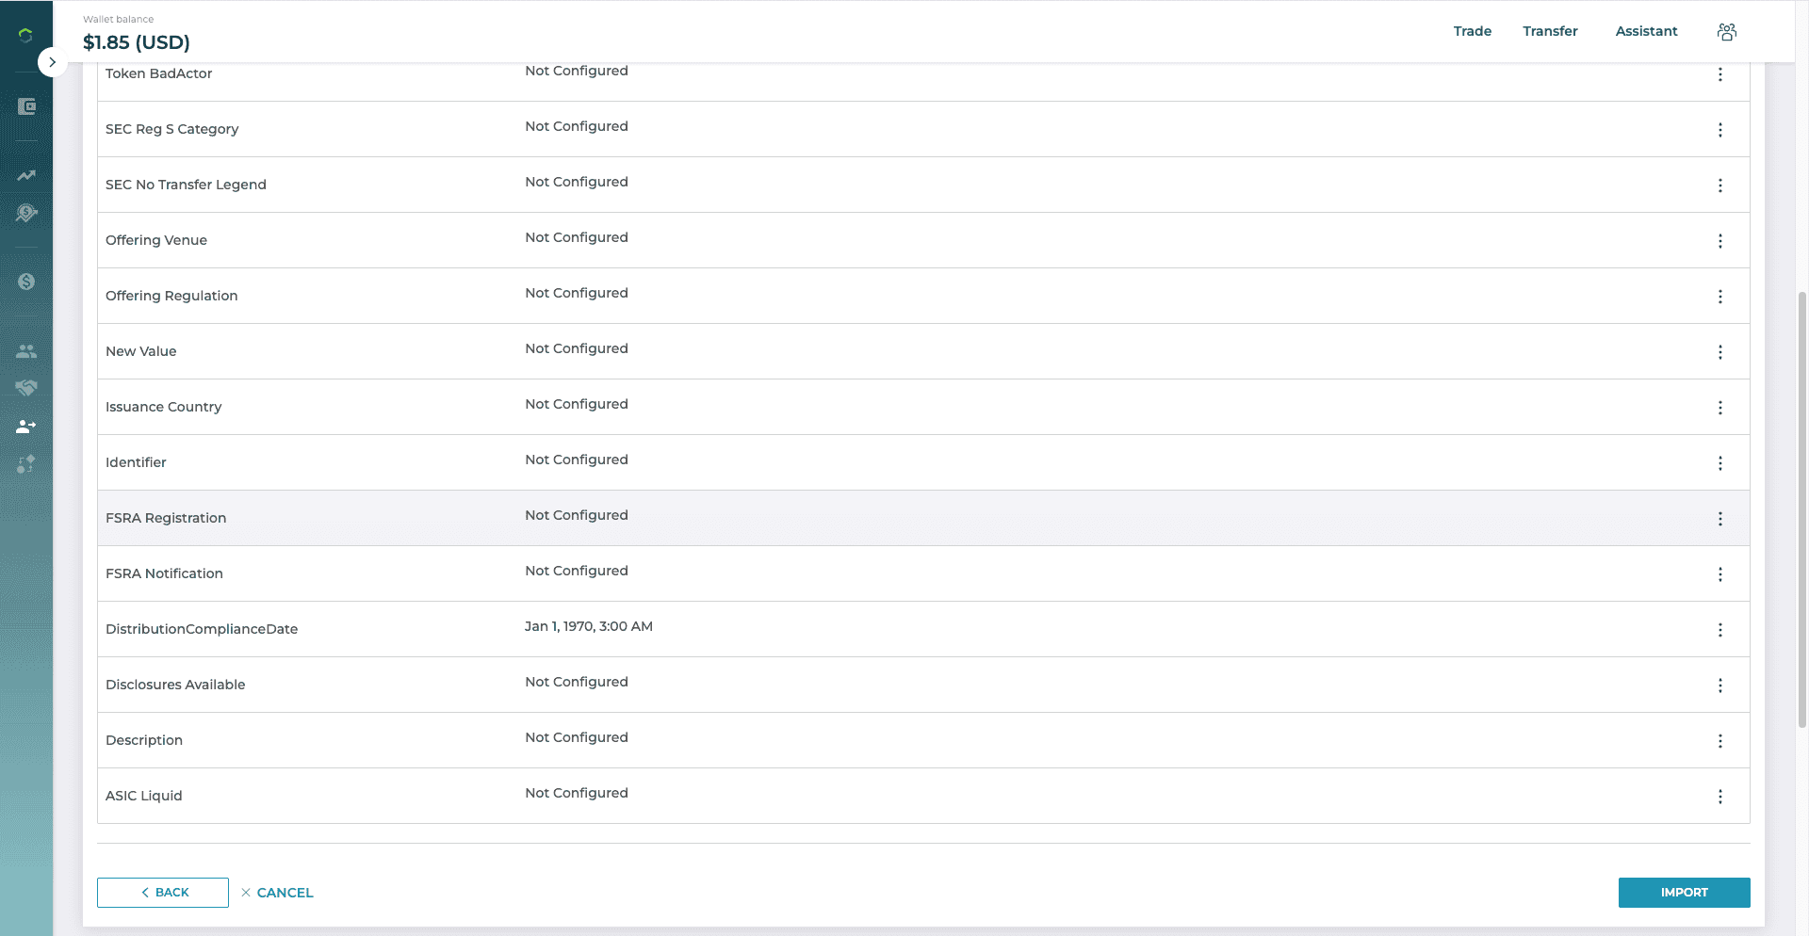1809x936 pixels.
Task: Select Not Configured value for Description
Action: (x=577, y=737)
